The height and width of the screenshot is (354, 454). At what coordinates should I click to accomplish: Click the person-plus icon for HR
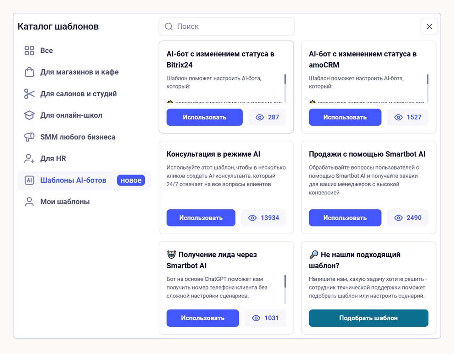pyautogui.click(x=29, y=159)
